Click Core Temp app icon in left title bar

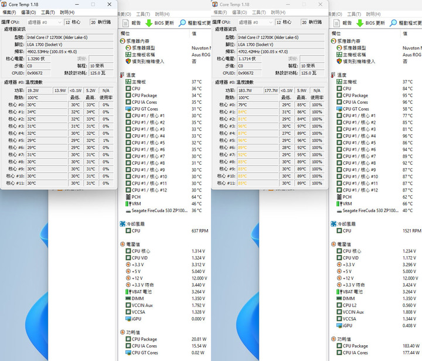(x=4, y=4)
